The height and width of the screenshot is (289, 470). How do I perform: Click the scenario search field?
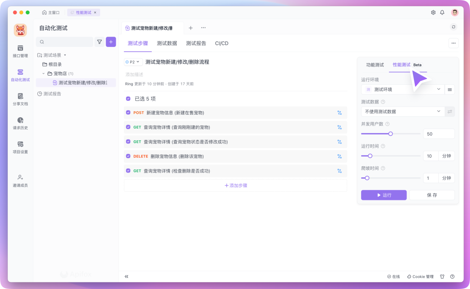point(64,42)
